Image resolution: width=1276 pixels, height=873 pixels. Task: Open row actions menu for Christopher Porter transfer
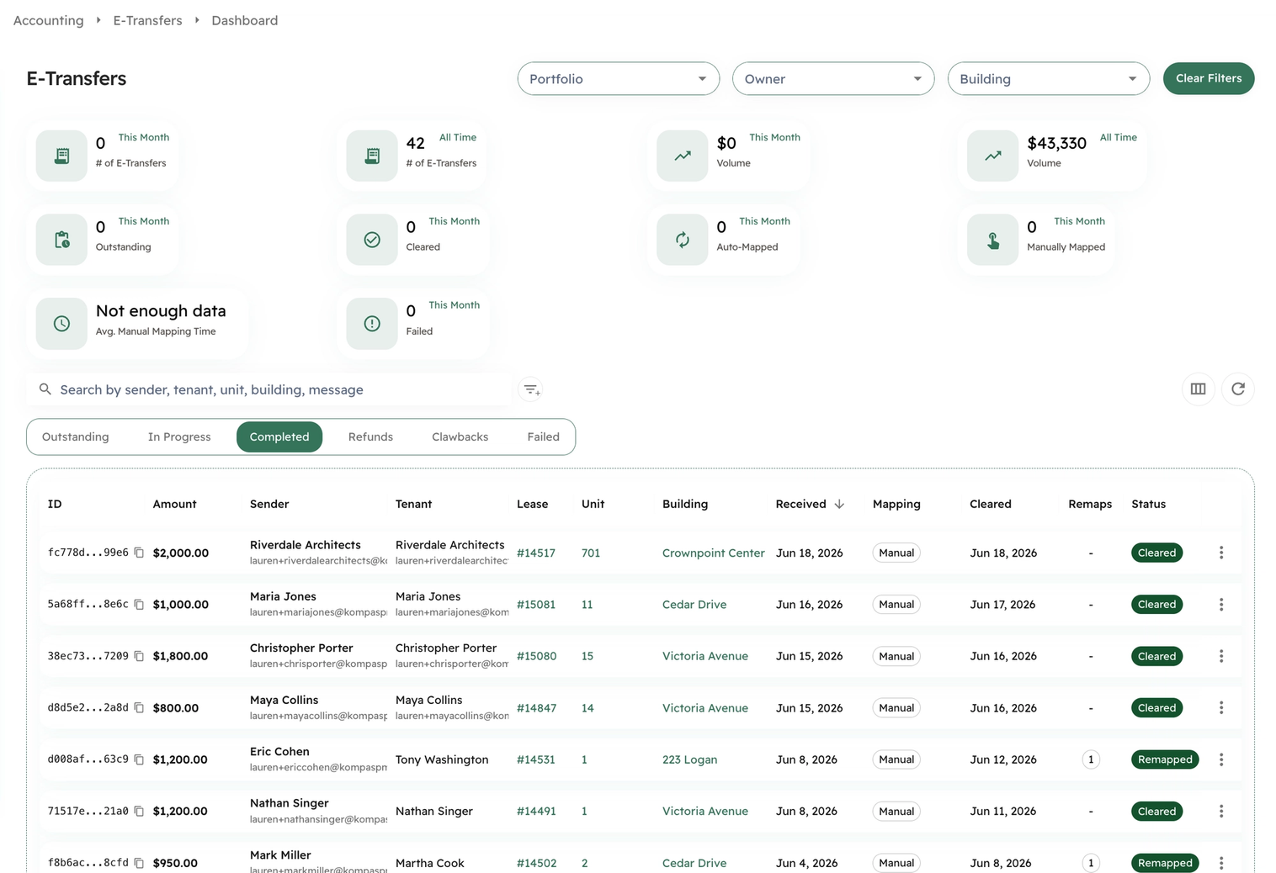[1221, 656]
